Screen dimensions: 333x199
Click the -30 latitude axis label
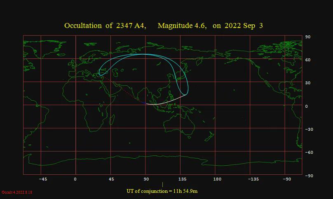308,130
